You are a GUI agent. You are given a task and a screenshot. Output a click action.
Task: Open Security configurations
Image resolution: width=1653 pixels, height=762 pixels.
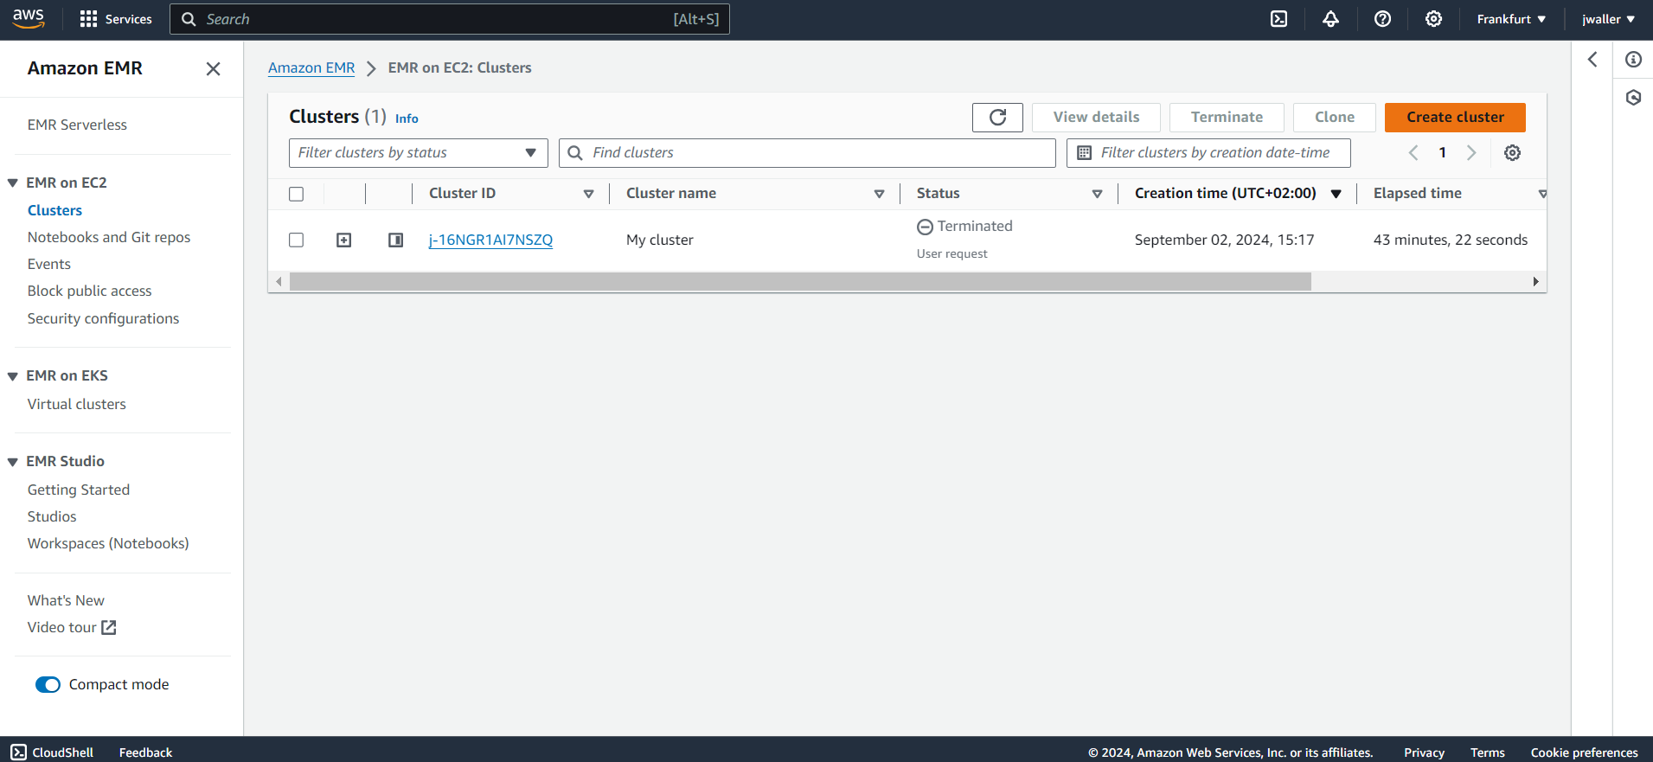(103, 318)
